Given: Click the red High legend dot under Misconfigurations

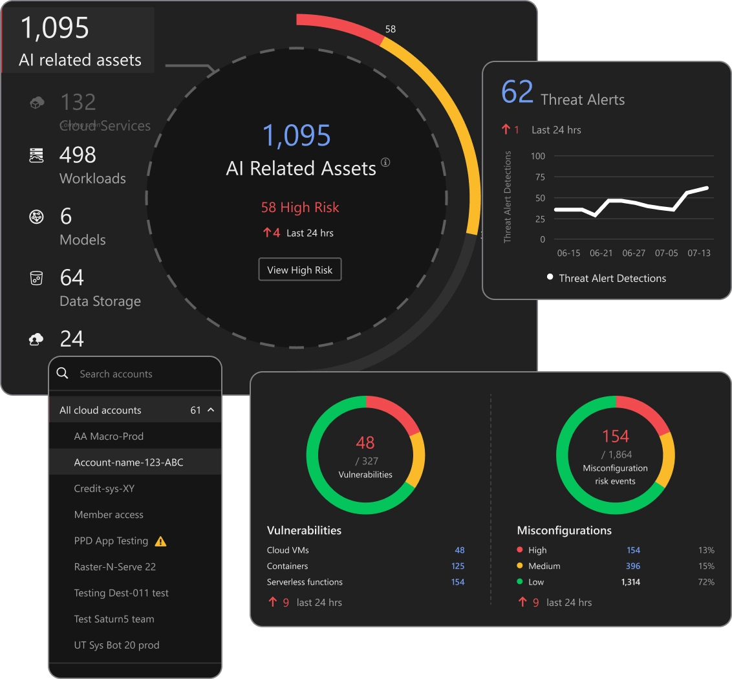Looking at the screenshot, I should point(521,550).
